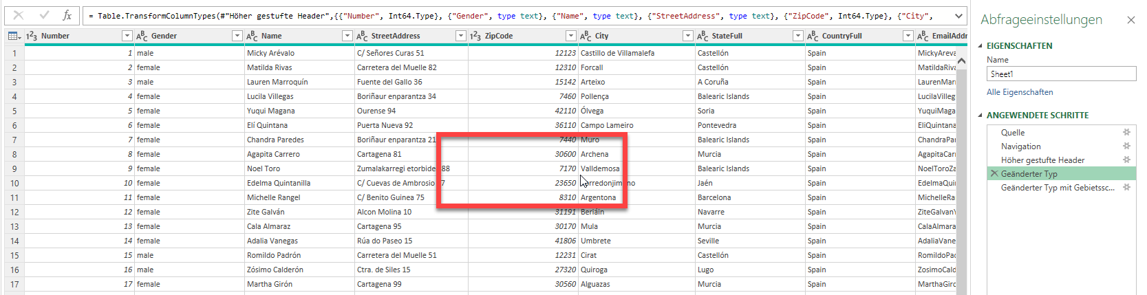Click the fx function icon
The image size is (1147, 295).
point(67,15)
